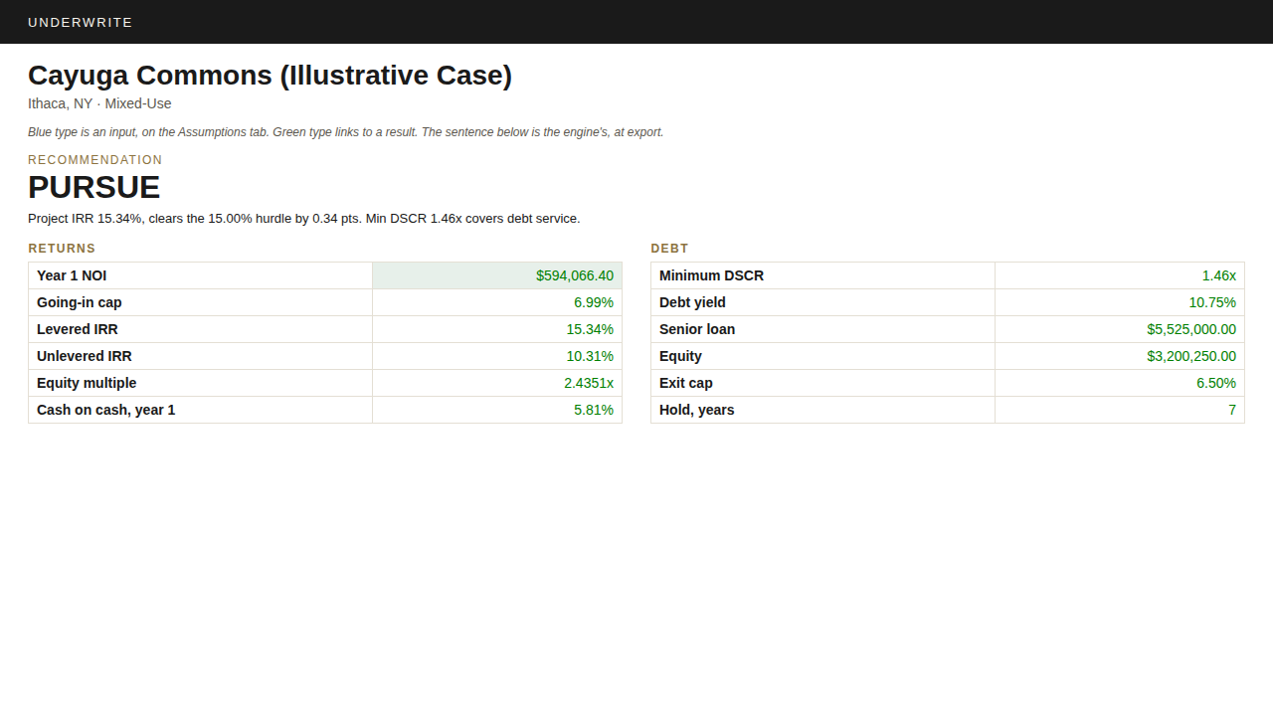Open the 2.4351x equity multiple value
This screenshot has width=1273, height=716.
pyautogui.click(x=589, y=383)
